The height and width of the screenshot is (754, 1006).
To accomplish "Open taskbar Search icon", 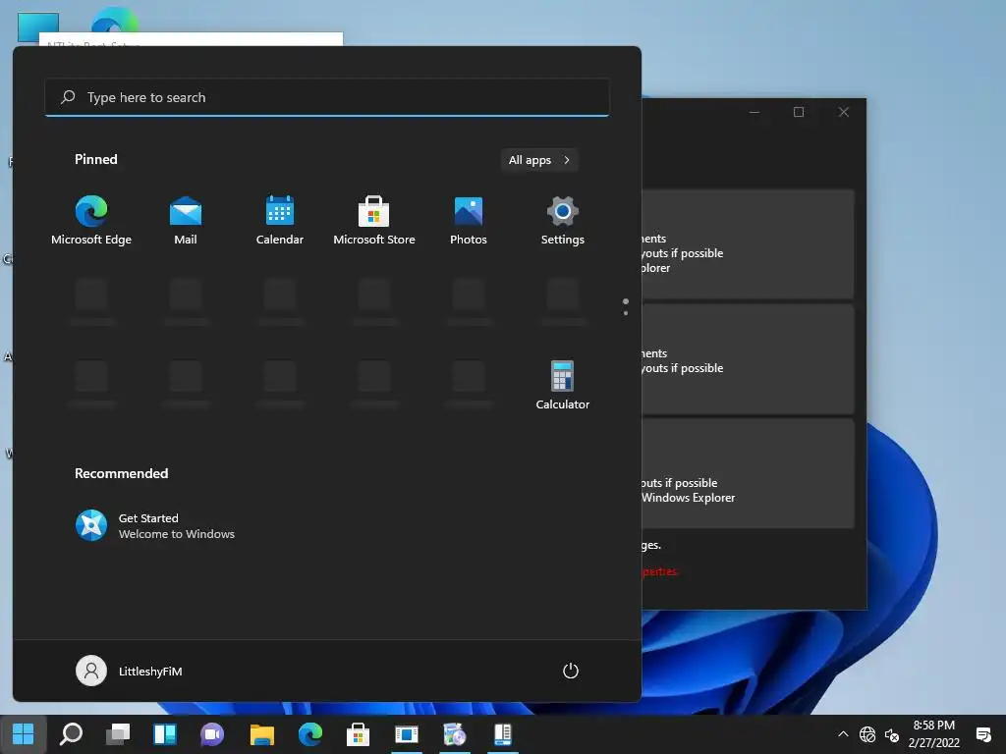I will pos(71,734).
